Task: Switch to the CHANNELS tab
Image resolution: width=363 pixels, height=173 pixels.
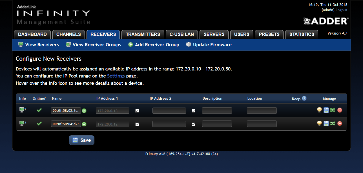Action: point(68,34)
